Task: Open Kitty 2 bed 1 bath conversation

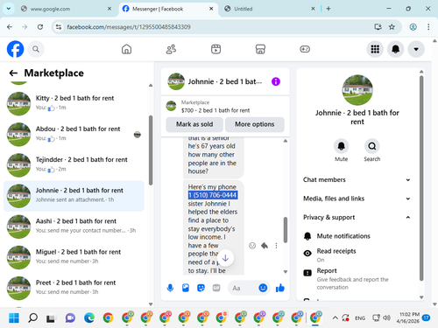Action: pyautogui.click(x=74, y=103)
